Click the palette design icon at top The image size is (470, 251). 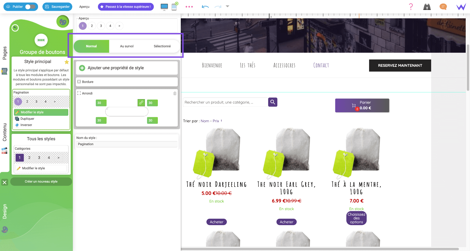point(63,22)
